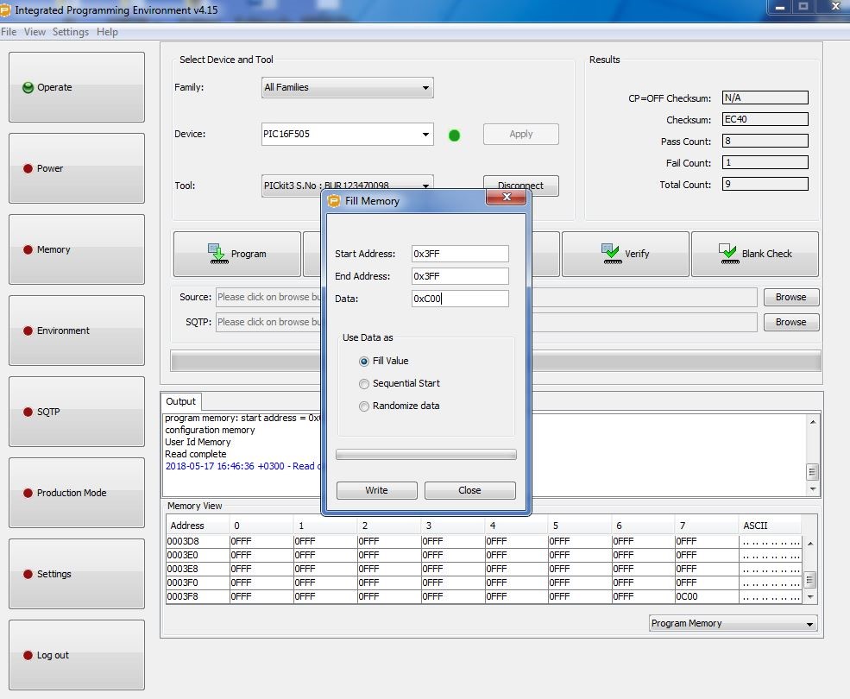850x699 pixels.
Task: Click the Start Address input field
Action: point(460,254)
